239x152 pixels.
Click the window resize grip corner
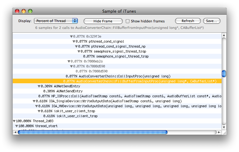224,133
